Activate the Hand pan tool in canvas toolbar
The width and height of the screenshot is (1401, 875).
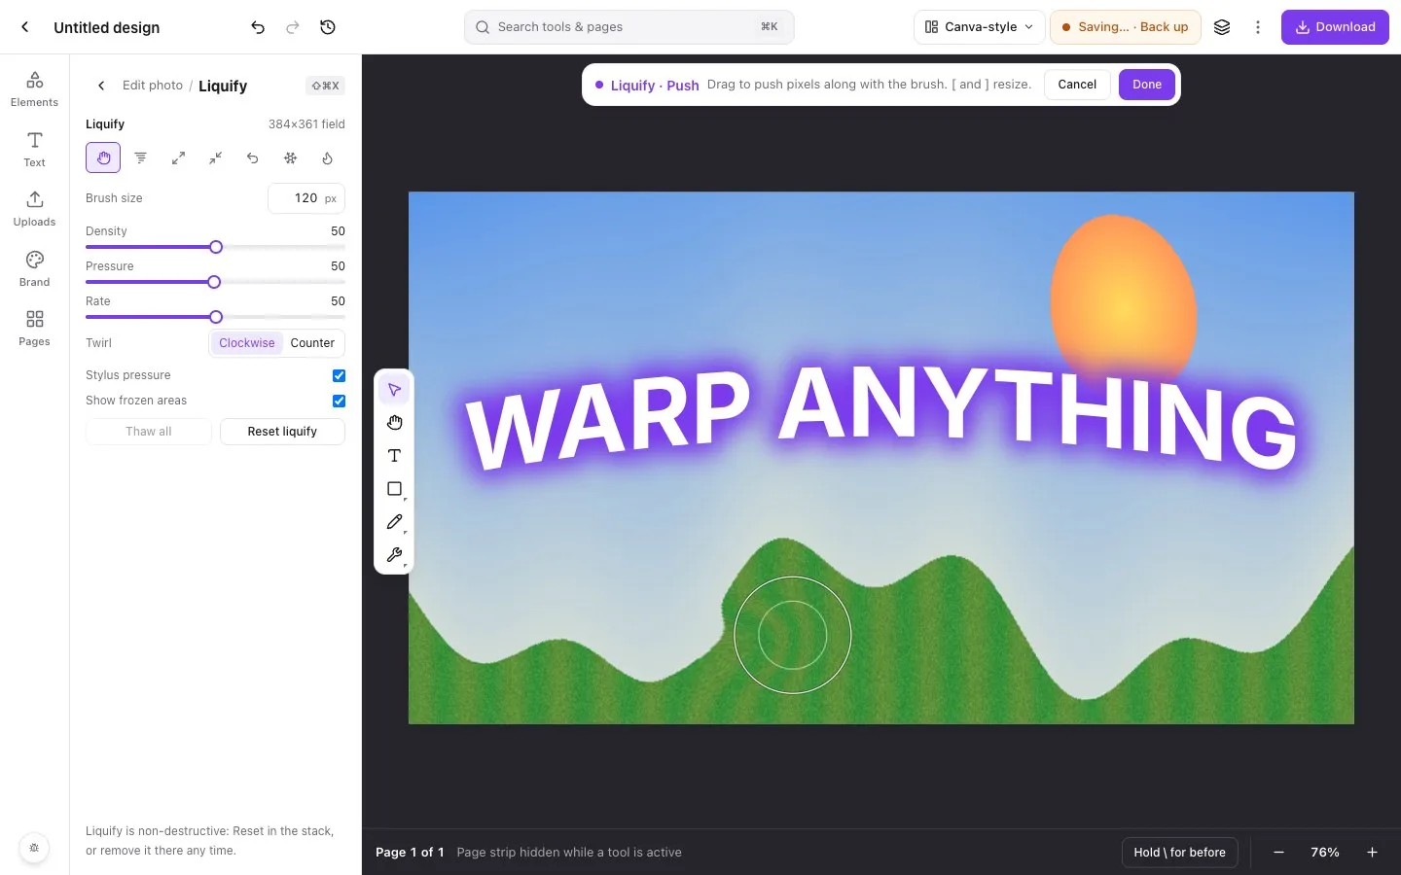pyautogui.click(x=394, y=423)
